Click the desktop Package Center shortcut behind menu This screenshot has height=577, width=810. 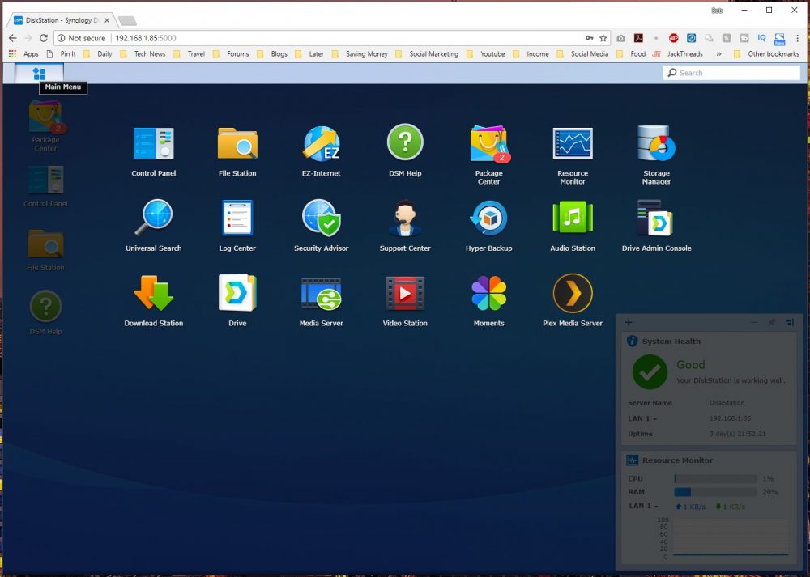tap(45, 125)
